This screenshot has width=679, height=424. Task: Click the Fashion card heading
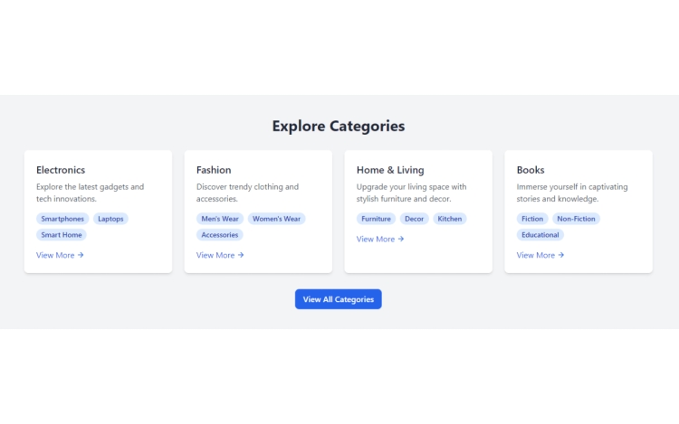point(214,170)
